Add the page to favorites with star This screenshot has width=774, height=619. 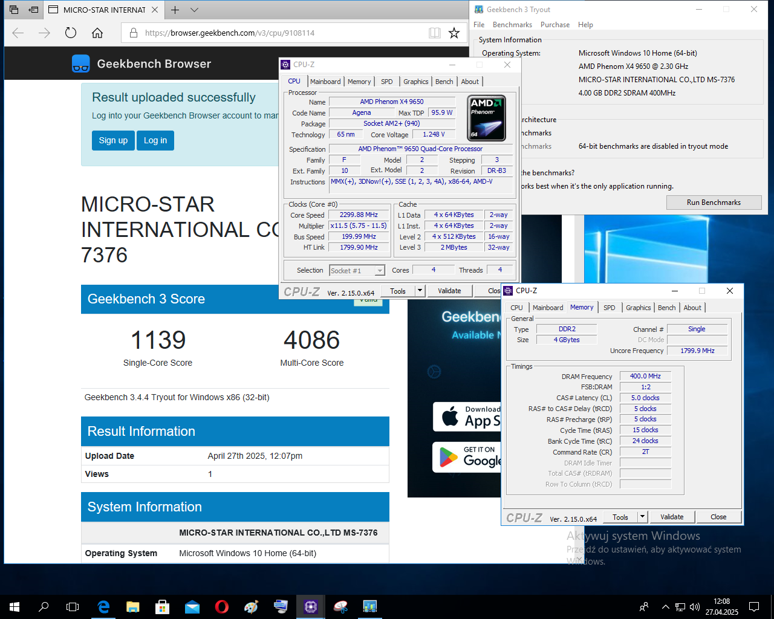[454, 33]
